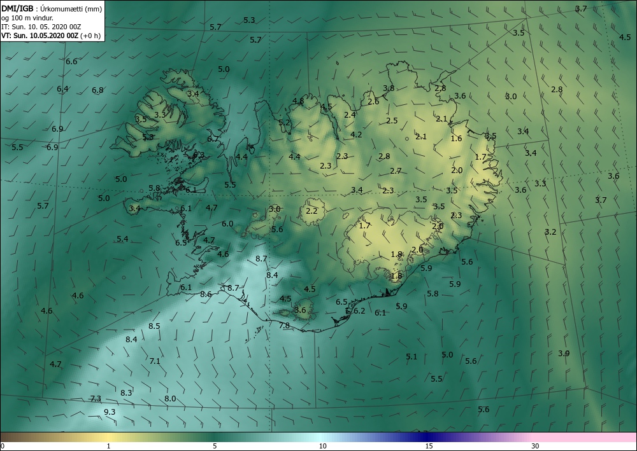This screenshot has width=637, height=451.
Task: Click the 6.0 value label
Action: 227,224
